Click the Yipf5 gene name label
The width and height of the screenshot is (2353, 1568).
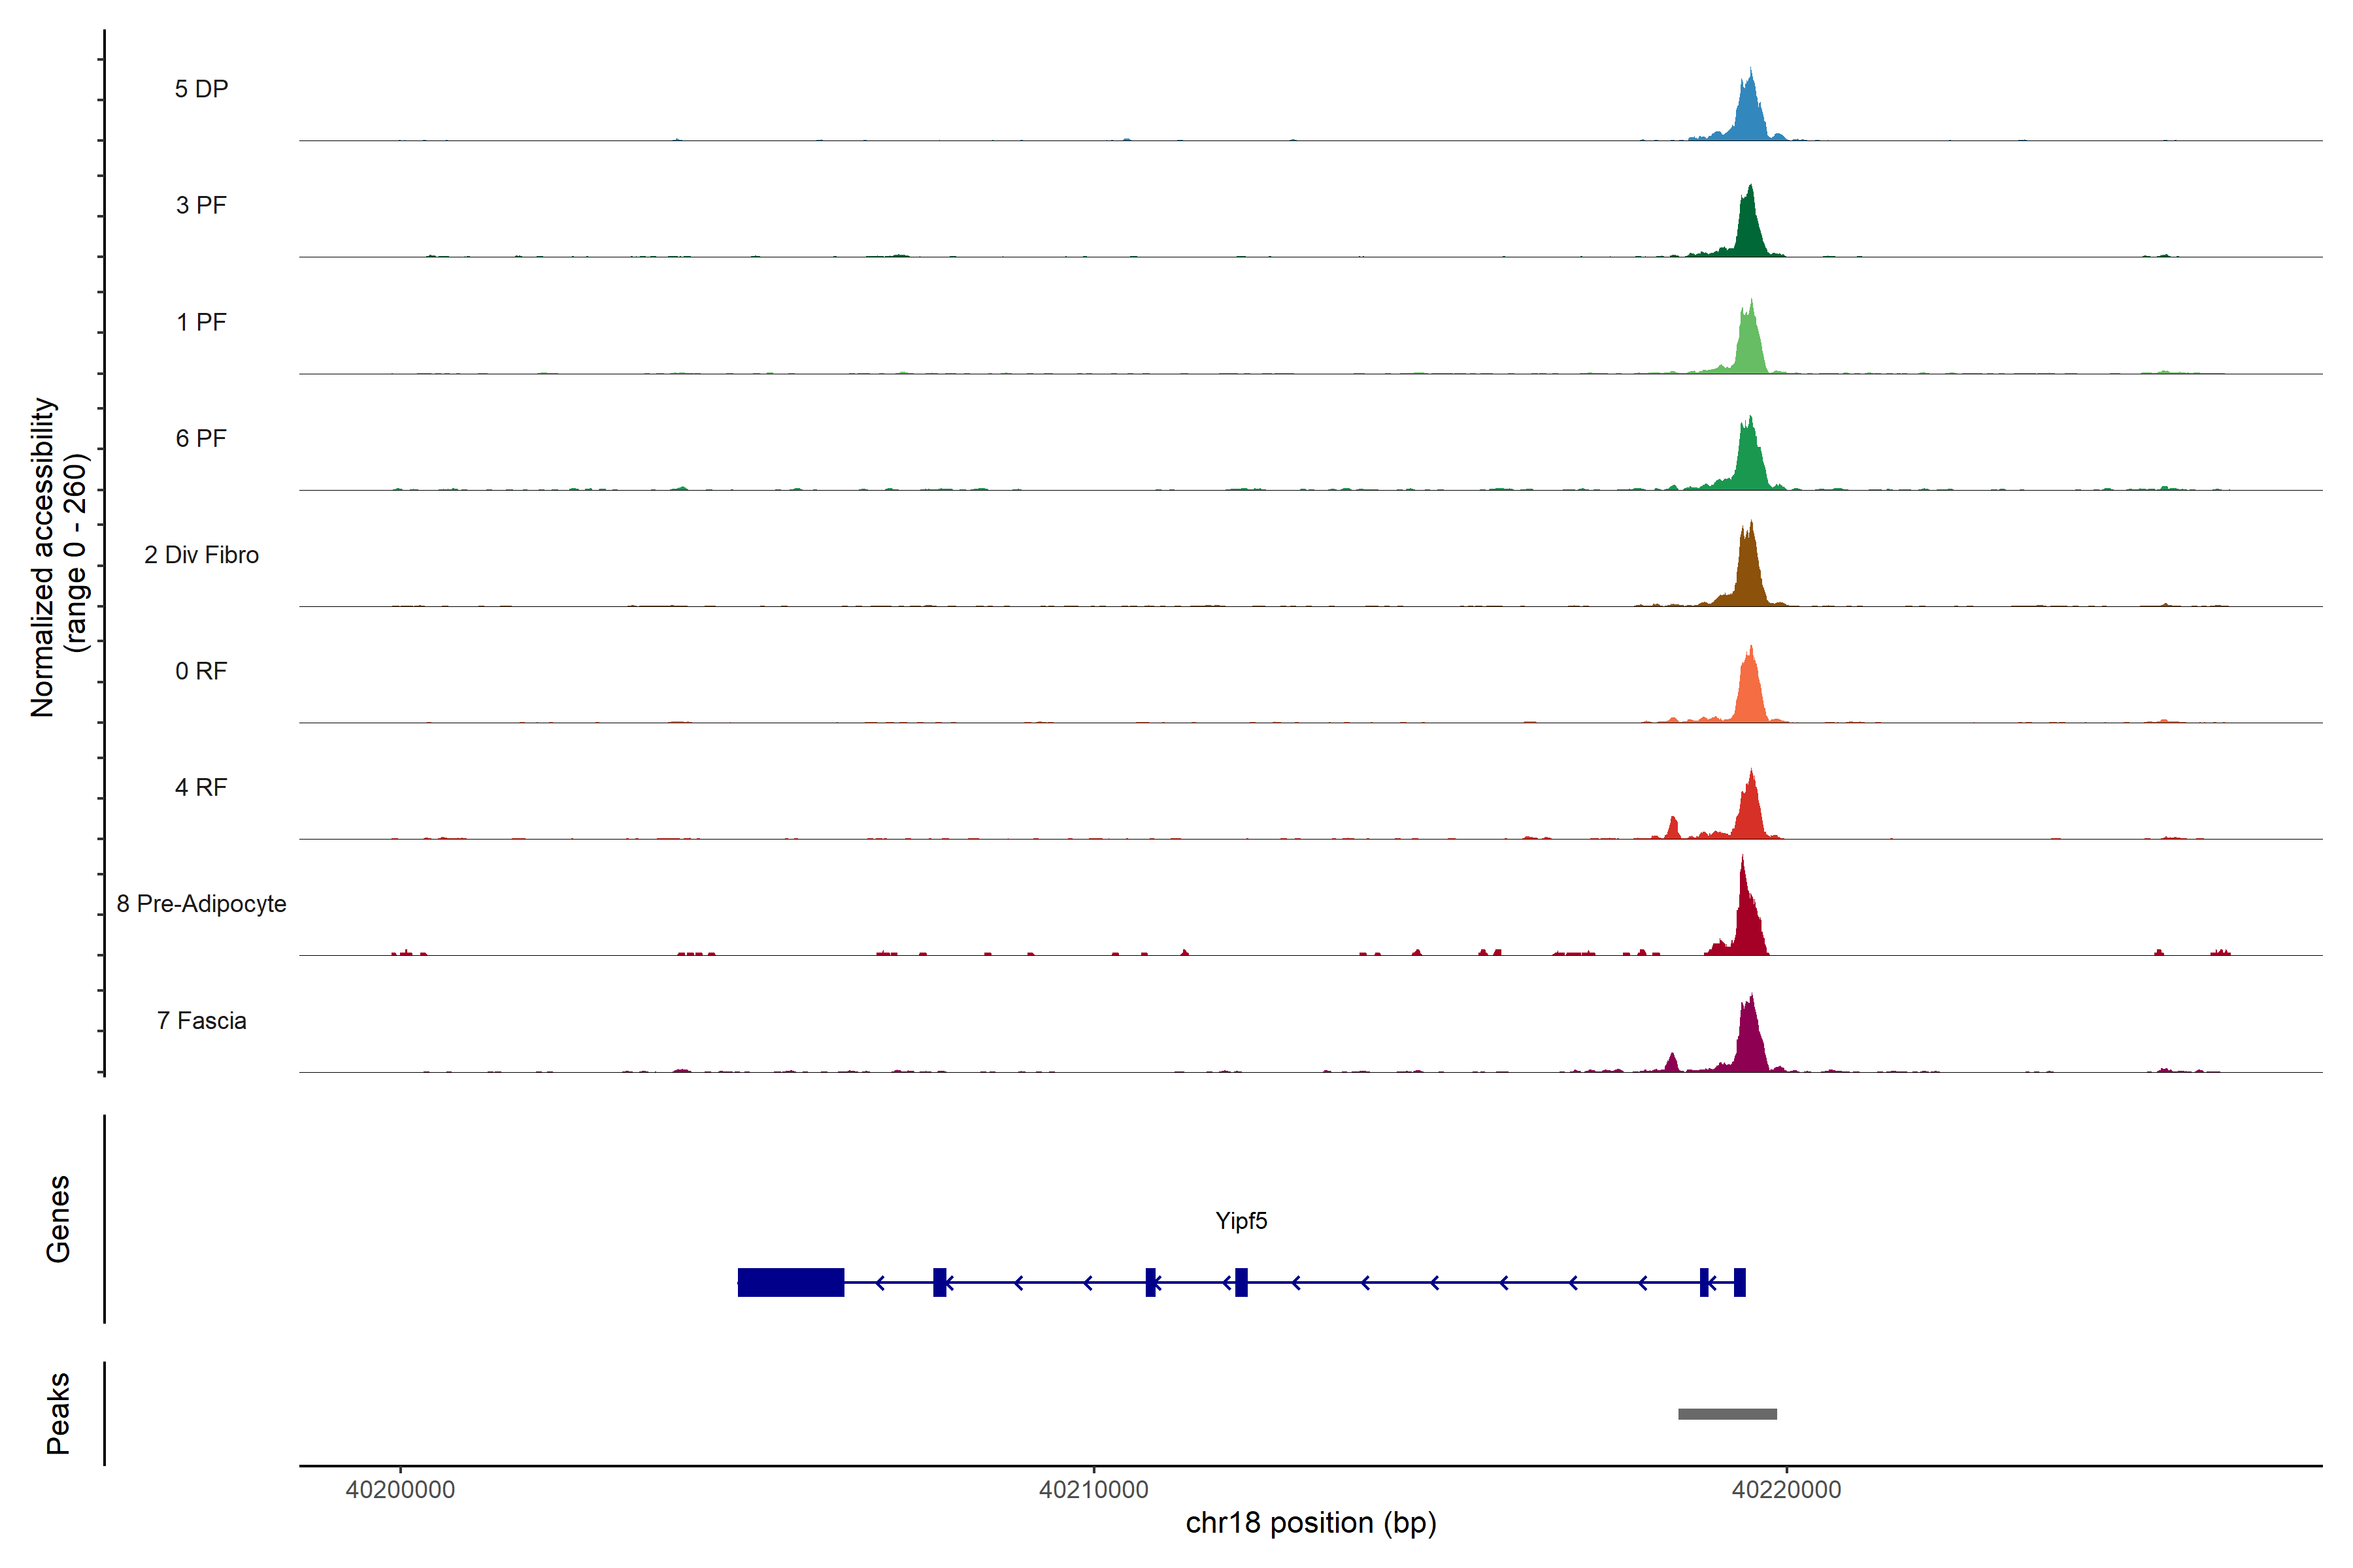1241,1220
